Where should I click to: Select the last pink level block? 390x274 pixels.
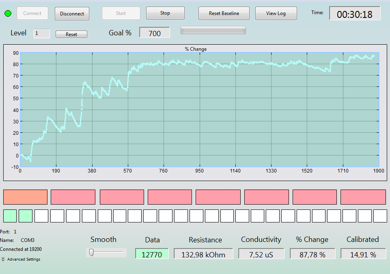pos(363,197)
